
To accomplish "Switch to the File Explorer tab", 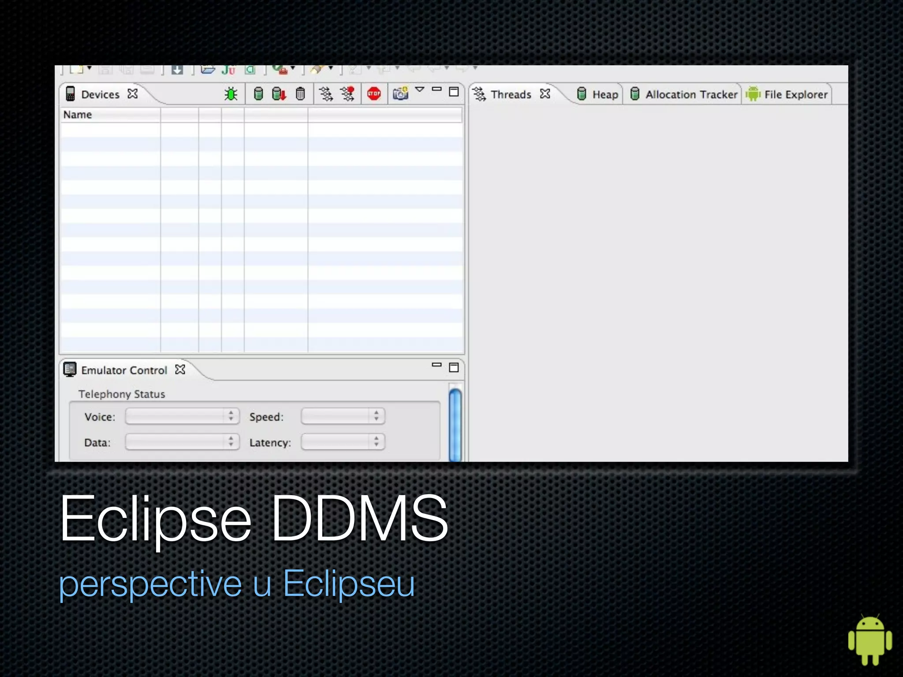I will (x=787, y=94).
